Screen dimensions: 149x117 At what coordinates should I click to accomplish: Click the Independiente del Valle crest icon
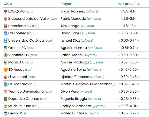[x=5, y=19]
